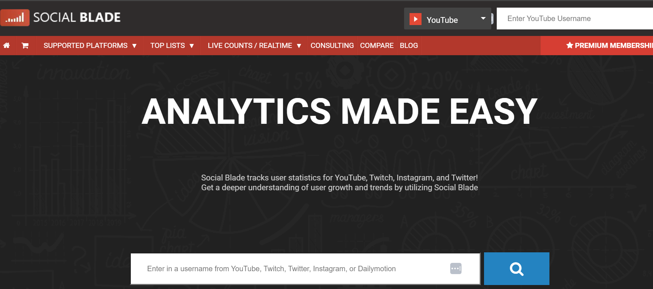Click the red YouTube play icon

415,19
